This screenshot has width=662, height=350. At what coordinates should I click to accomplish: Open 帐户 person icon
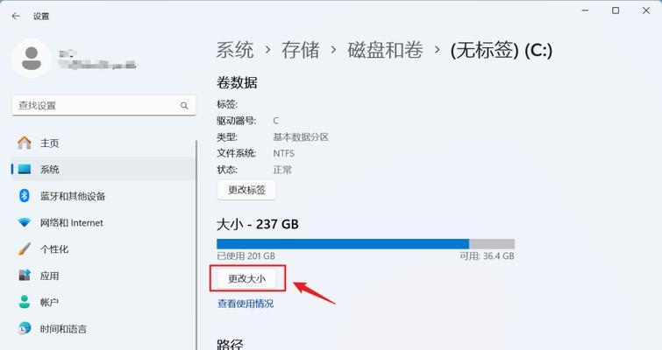tap(25, 302)
